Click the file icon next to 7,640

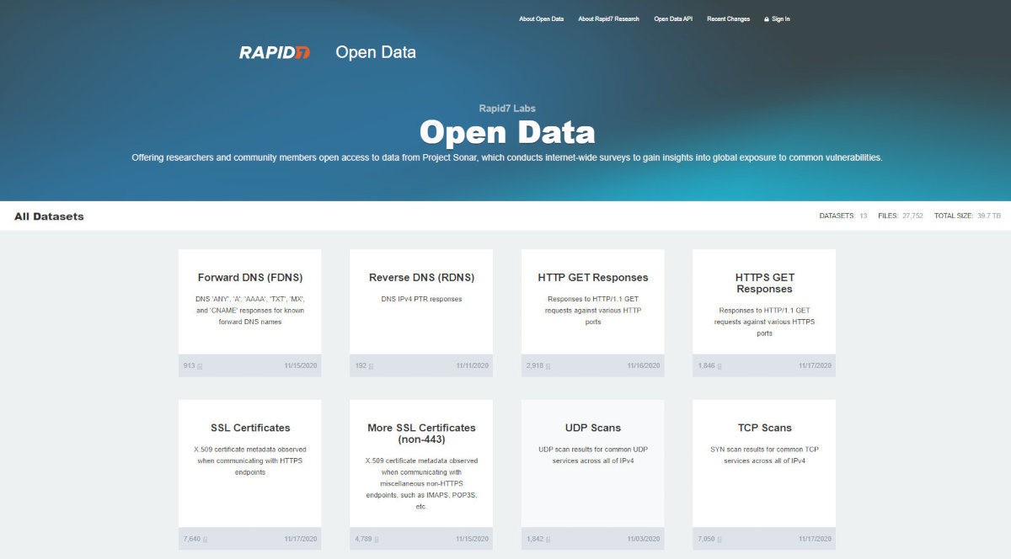pos(205,539)
